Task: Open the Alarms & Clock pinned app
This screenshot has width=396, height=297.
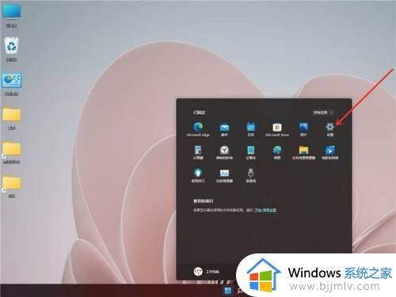Action: 224,152
